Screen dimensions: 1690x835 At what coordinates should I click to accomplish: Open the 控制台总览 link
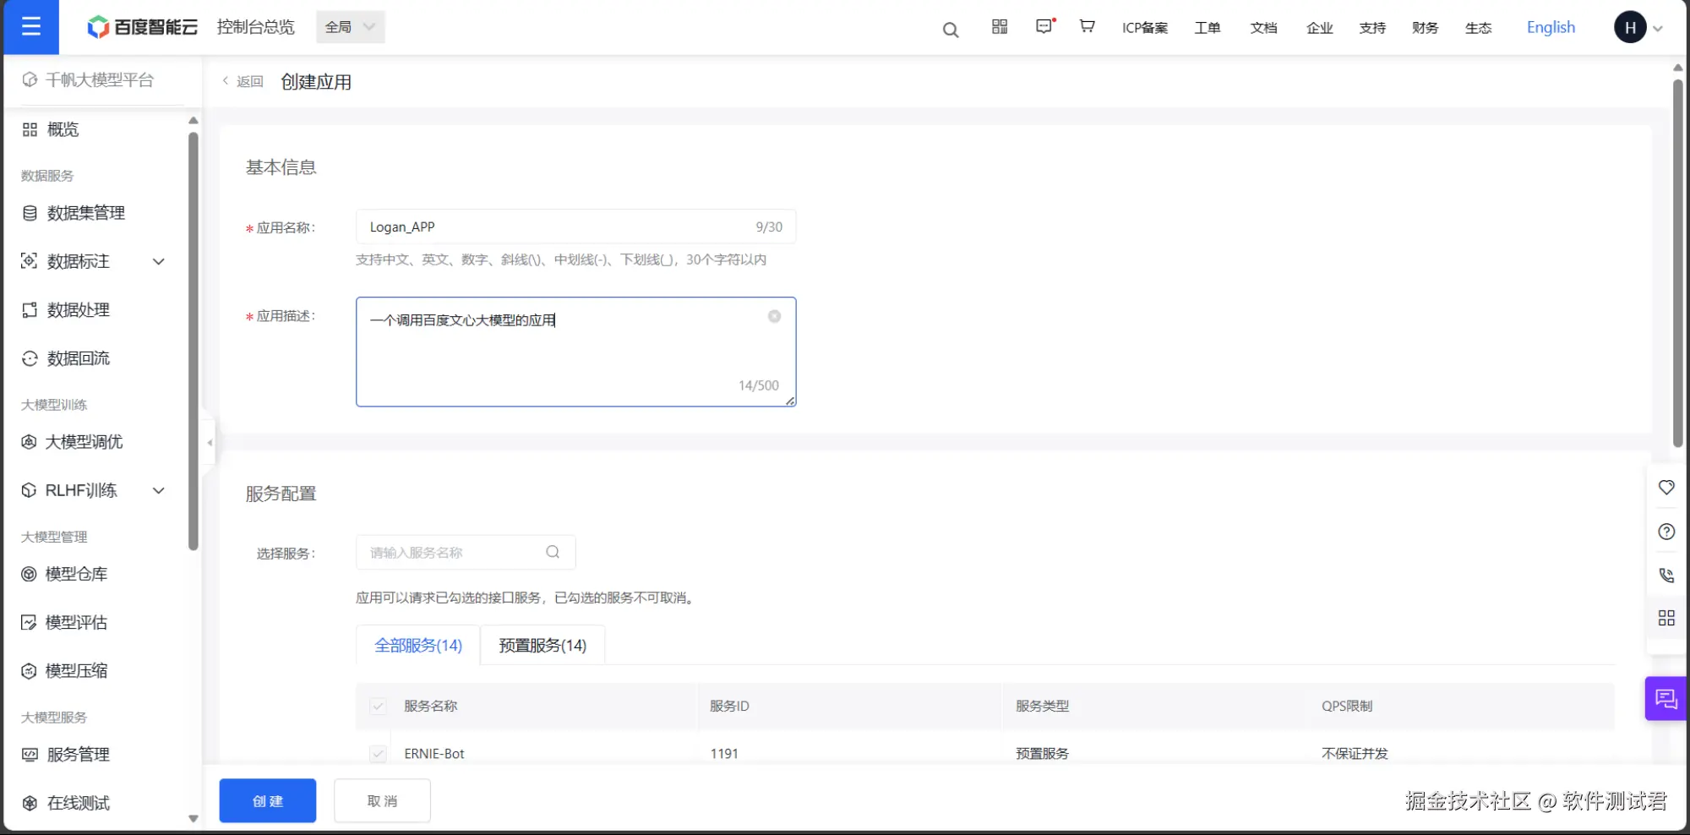pyautogui.click(x=256, y=27)
